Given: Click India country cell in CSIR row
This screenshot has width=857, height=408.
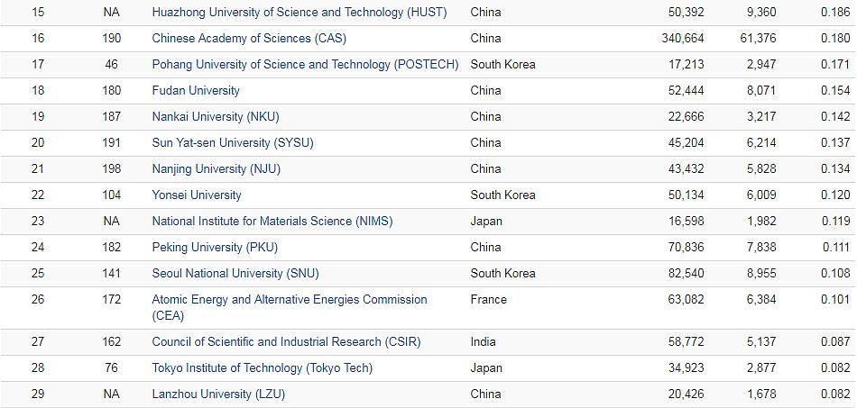Looking at the screenshot, I should coord(484,342).
